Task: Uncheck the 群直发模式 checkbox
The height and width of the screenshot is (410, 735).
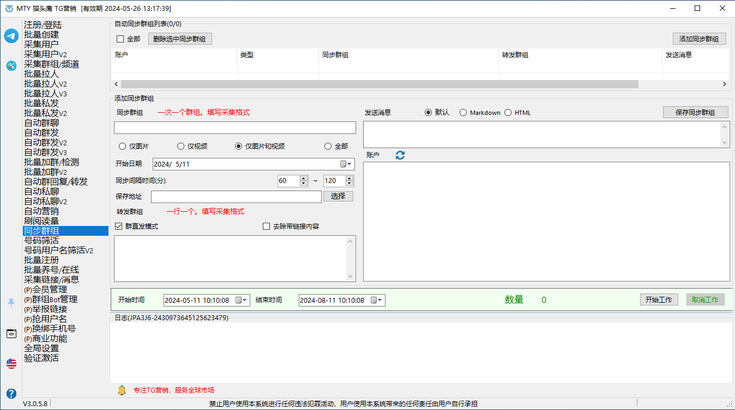Action: (119, 226)
